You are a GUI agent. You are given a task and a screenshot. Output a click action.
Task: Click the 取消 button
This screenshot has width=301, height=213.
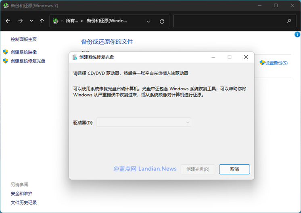234,169
